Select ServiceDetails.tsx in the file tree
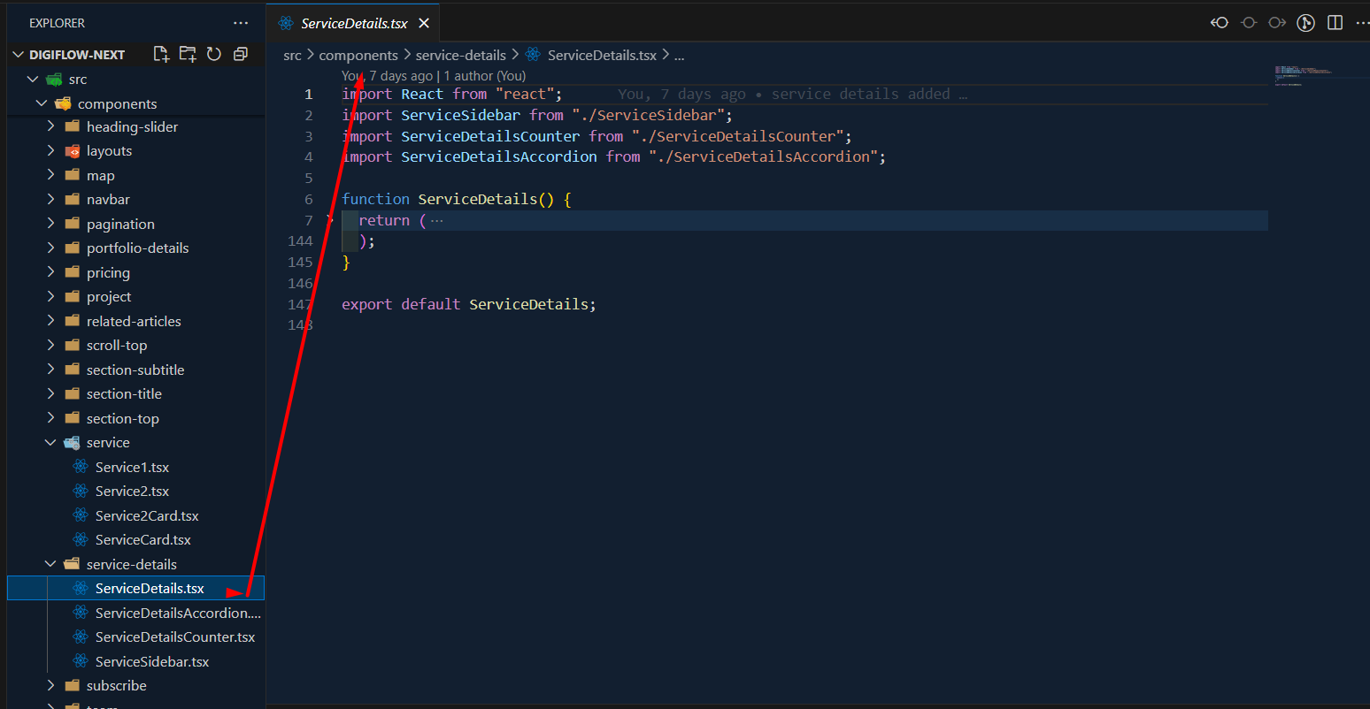This screenshot has width=1370, height=709. [135, 588]
